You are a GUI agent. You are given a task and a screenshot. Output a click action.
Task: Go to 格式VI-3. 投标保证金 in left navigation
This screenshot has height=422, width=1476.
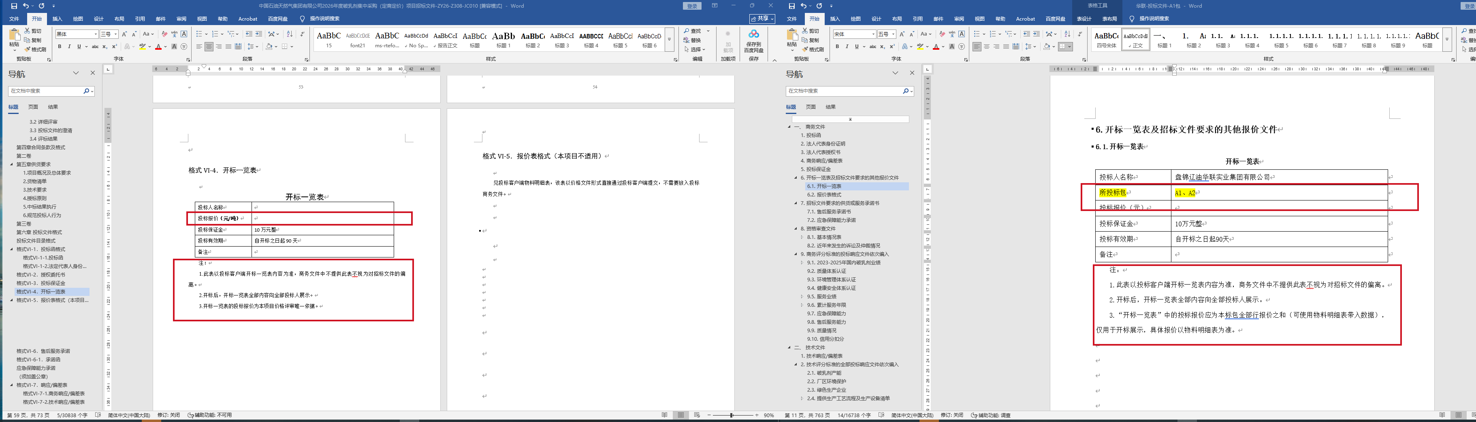coord(41,283)
